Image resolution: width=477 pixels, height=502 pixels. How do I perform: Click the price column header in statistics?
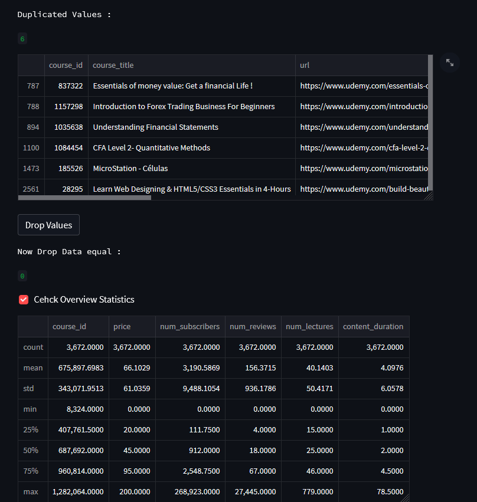coord(132,327)
